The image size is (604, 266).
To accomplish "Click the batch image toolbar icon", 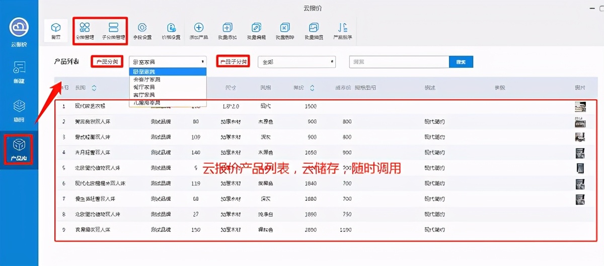I will click(314, 28).
